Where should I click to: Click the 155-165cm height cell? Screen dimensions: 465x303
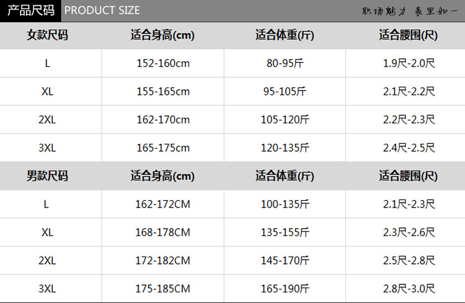point(163,92)
